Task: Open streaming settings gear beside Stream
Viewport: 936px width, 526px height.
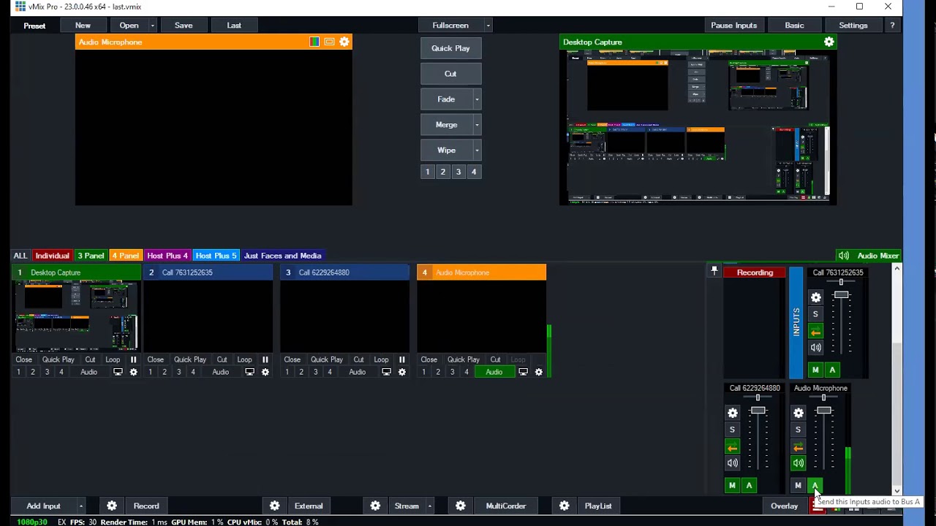Action: pyautogui.click(x=375, y=506)
